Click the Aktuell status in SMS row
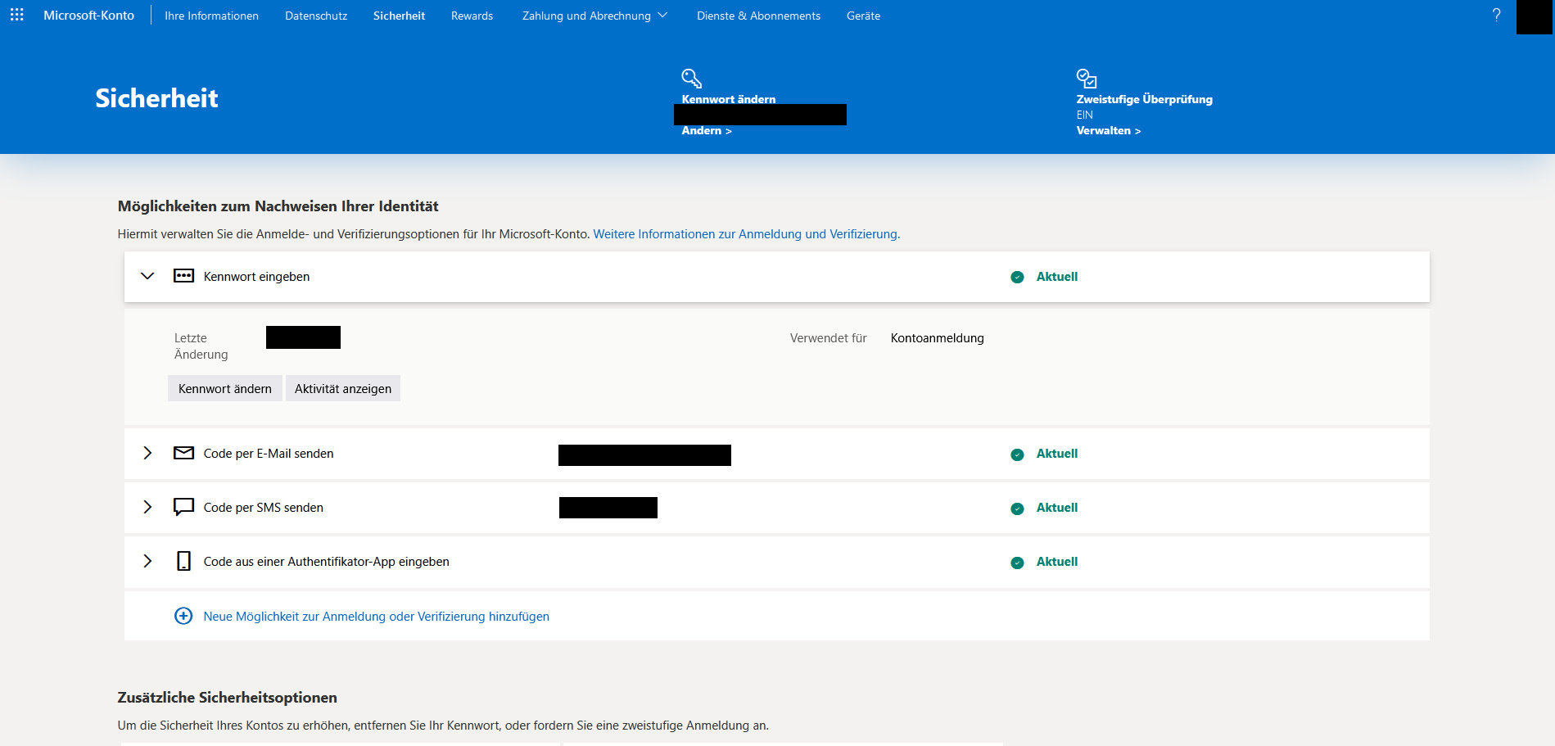The height and width of the screenshot is (746, 1555). 1057,508
